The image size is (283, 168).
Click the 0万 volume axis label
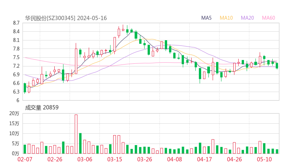click(16, 153)
